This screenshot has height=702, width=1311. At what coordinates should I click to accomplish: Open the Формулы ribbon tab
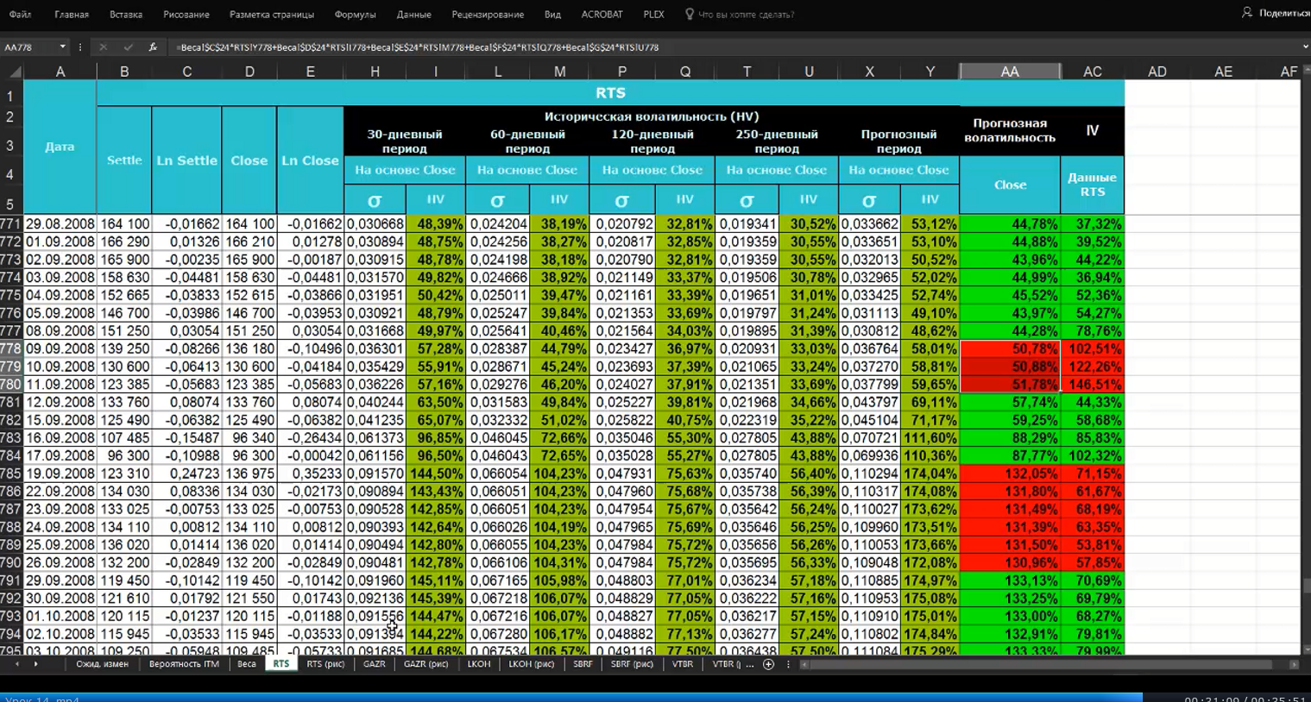pyautogui.click(x=354, y=15)
